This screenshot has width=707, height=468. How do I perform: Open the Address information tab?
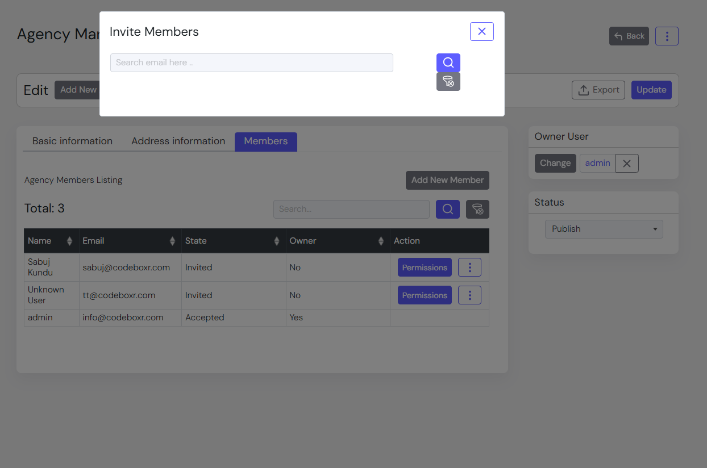[178, 141]
